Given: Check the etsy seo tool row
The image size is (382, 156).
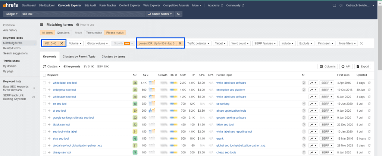Looking at the screenshot, I should click(x=44, y=139).
